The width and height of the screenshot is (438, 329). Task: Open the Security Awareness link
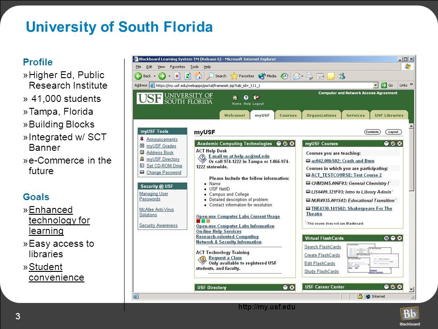click(x=158, y=225)
